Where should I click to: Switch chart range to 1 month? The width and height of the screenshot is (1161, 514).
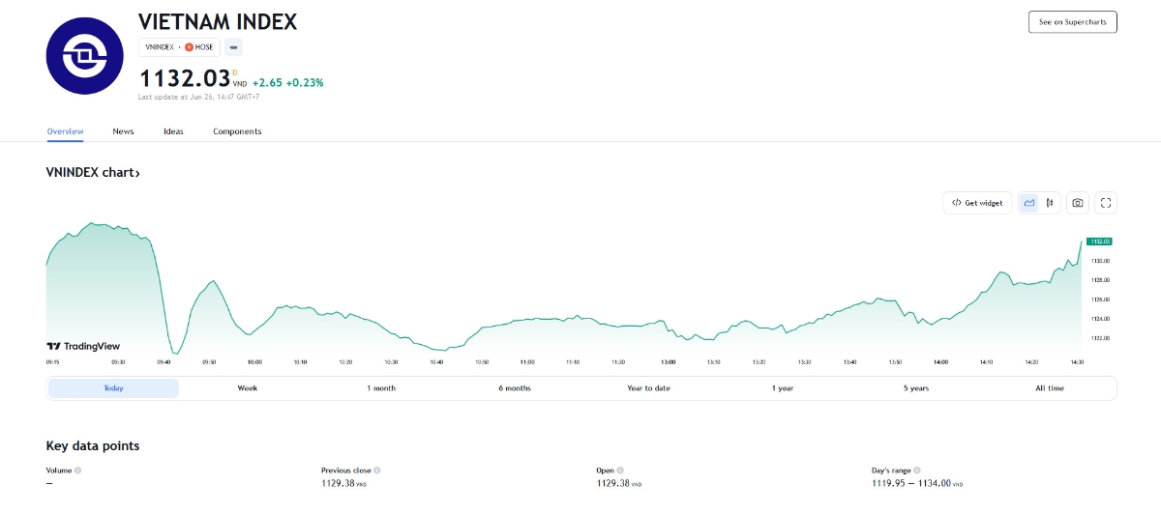[x=380, y=388]
